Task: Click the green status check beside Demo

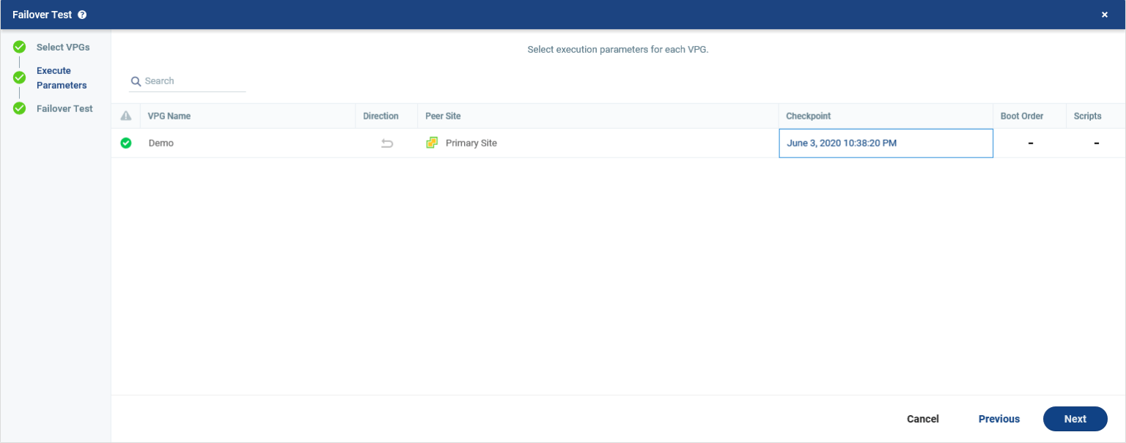Action: click(125, 143)
